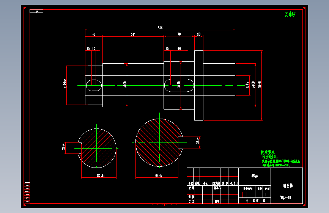Screen dimensions: 329x213
Task: Select the overall length dimension 345
Action: (160, 28)
